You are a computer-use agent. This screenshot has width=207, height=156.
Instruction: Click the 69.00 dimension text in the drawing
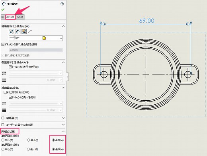click(146, 21)
